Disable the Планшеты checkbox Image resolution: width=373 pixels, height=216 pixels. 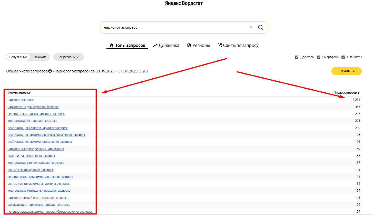(x=343, y=57)
